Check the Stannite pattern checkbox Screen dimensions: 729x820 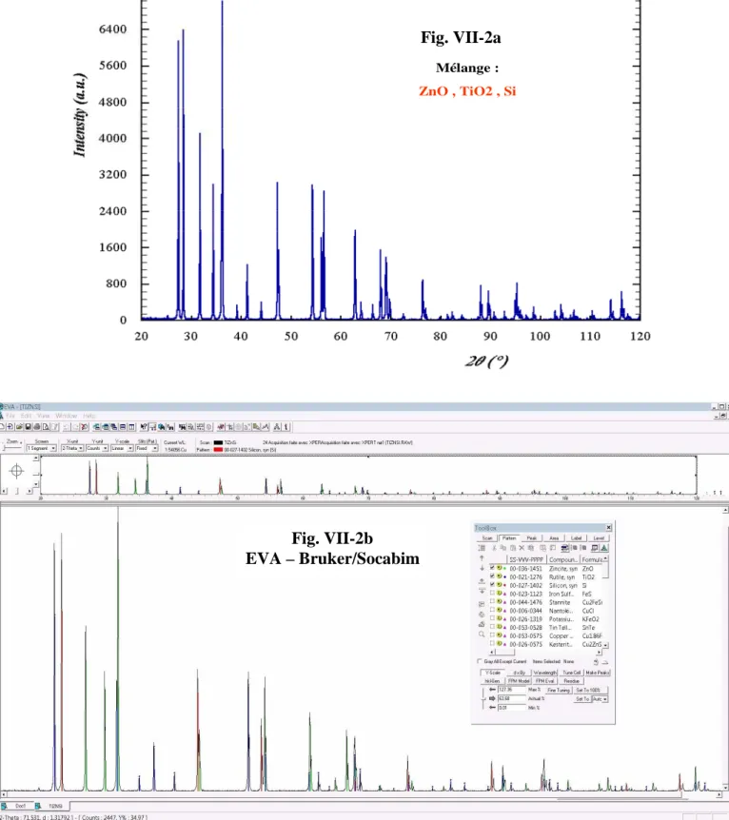click(492, 601)
